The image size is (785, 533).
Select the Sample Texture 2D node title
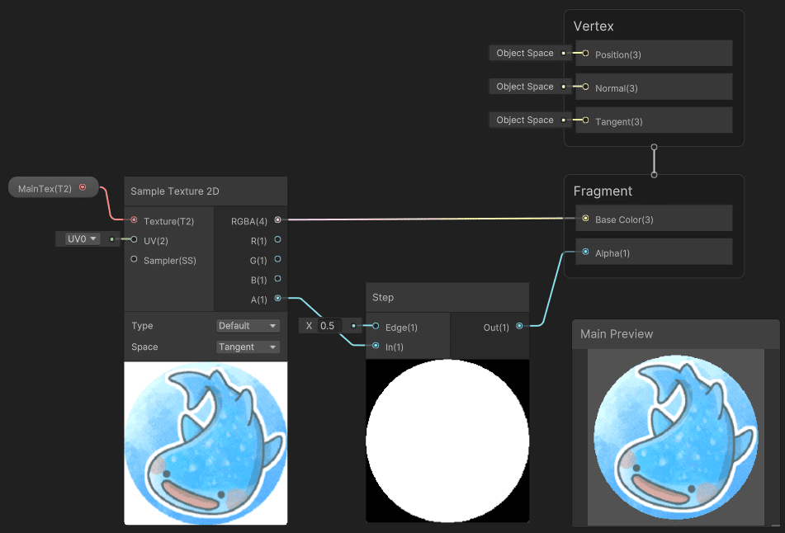175,191
